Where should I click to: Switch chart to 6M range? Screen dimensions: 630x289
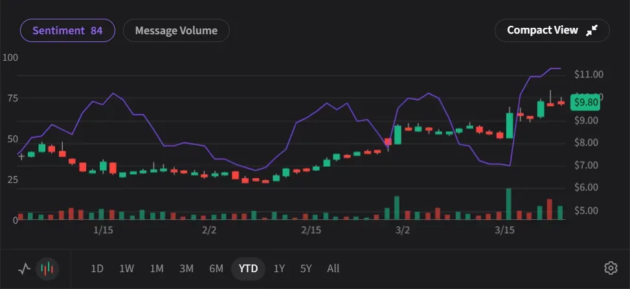click(216, 268)
